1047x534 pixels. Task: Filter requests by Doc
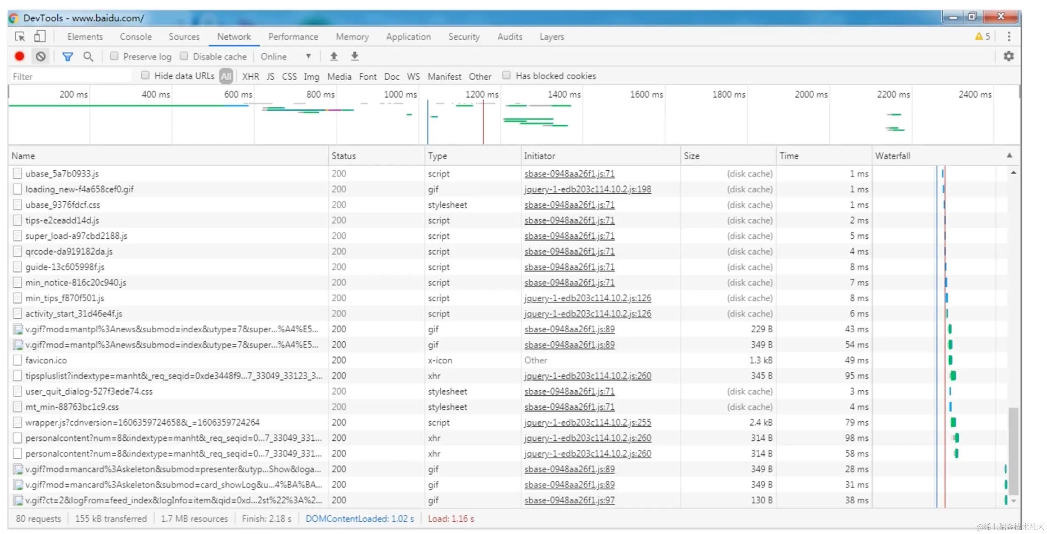(x=391, y=77)
